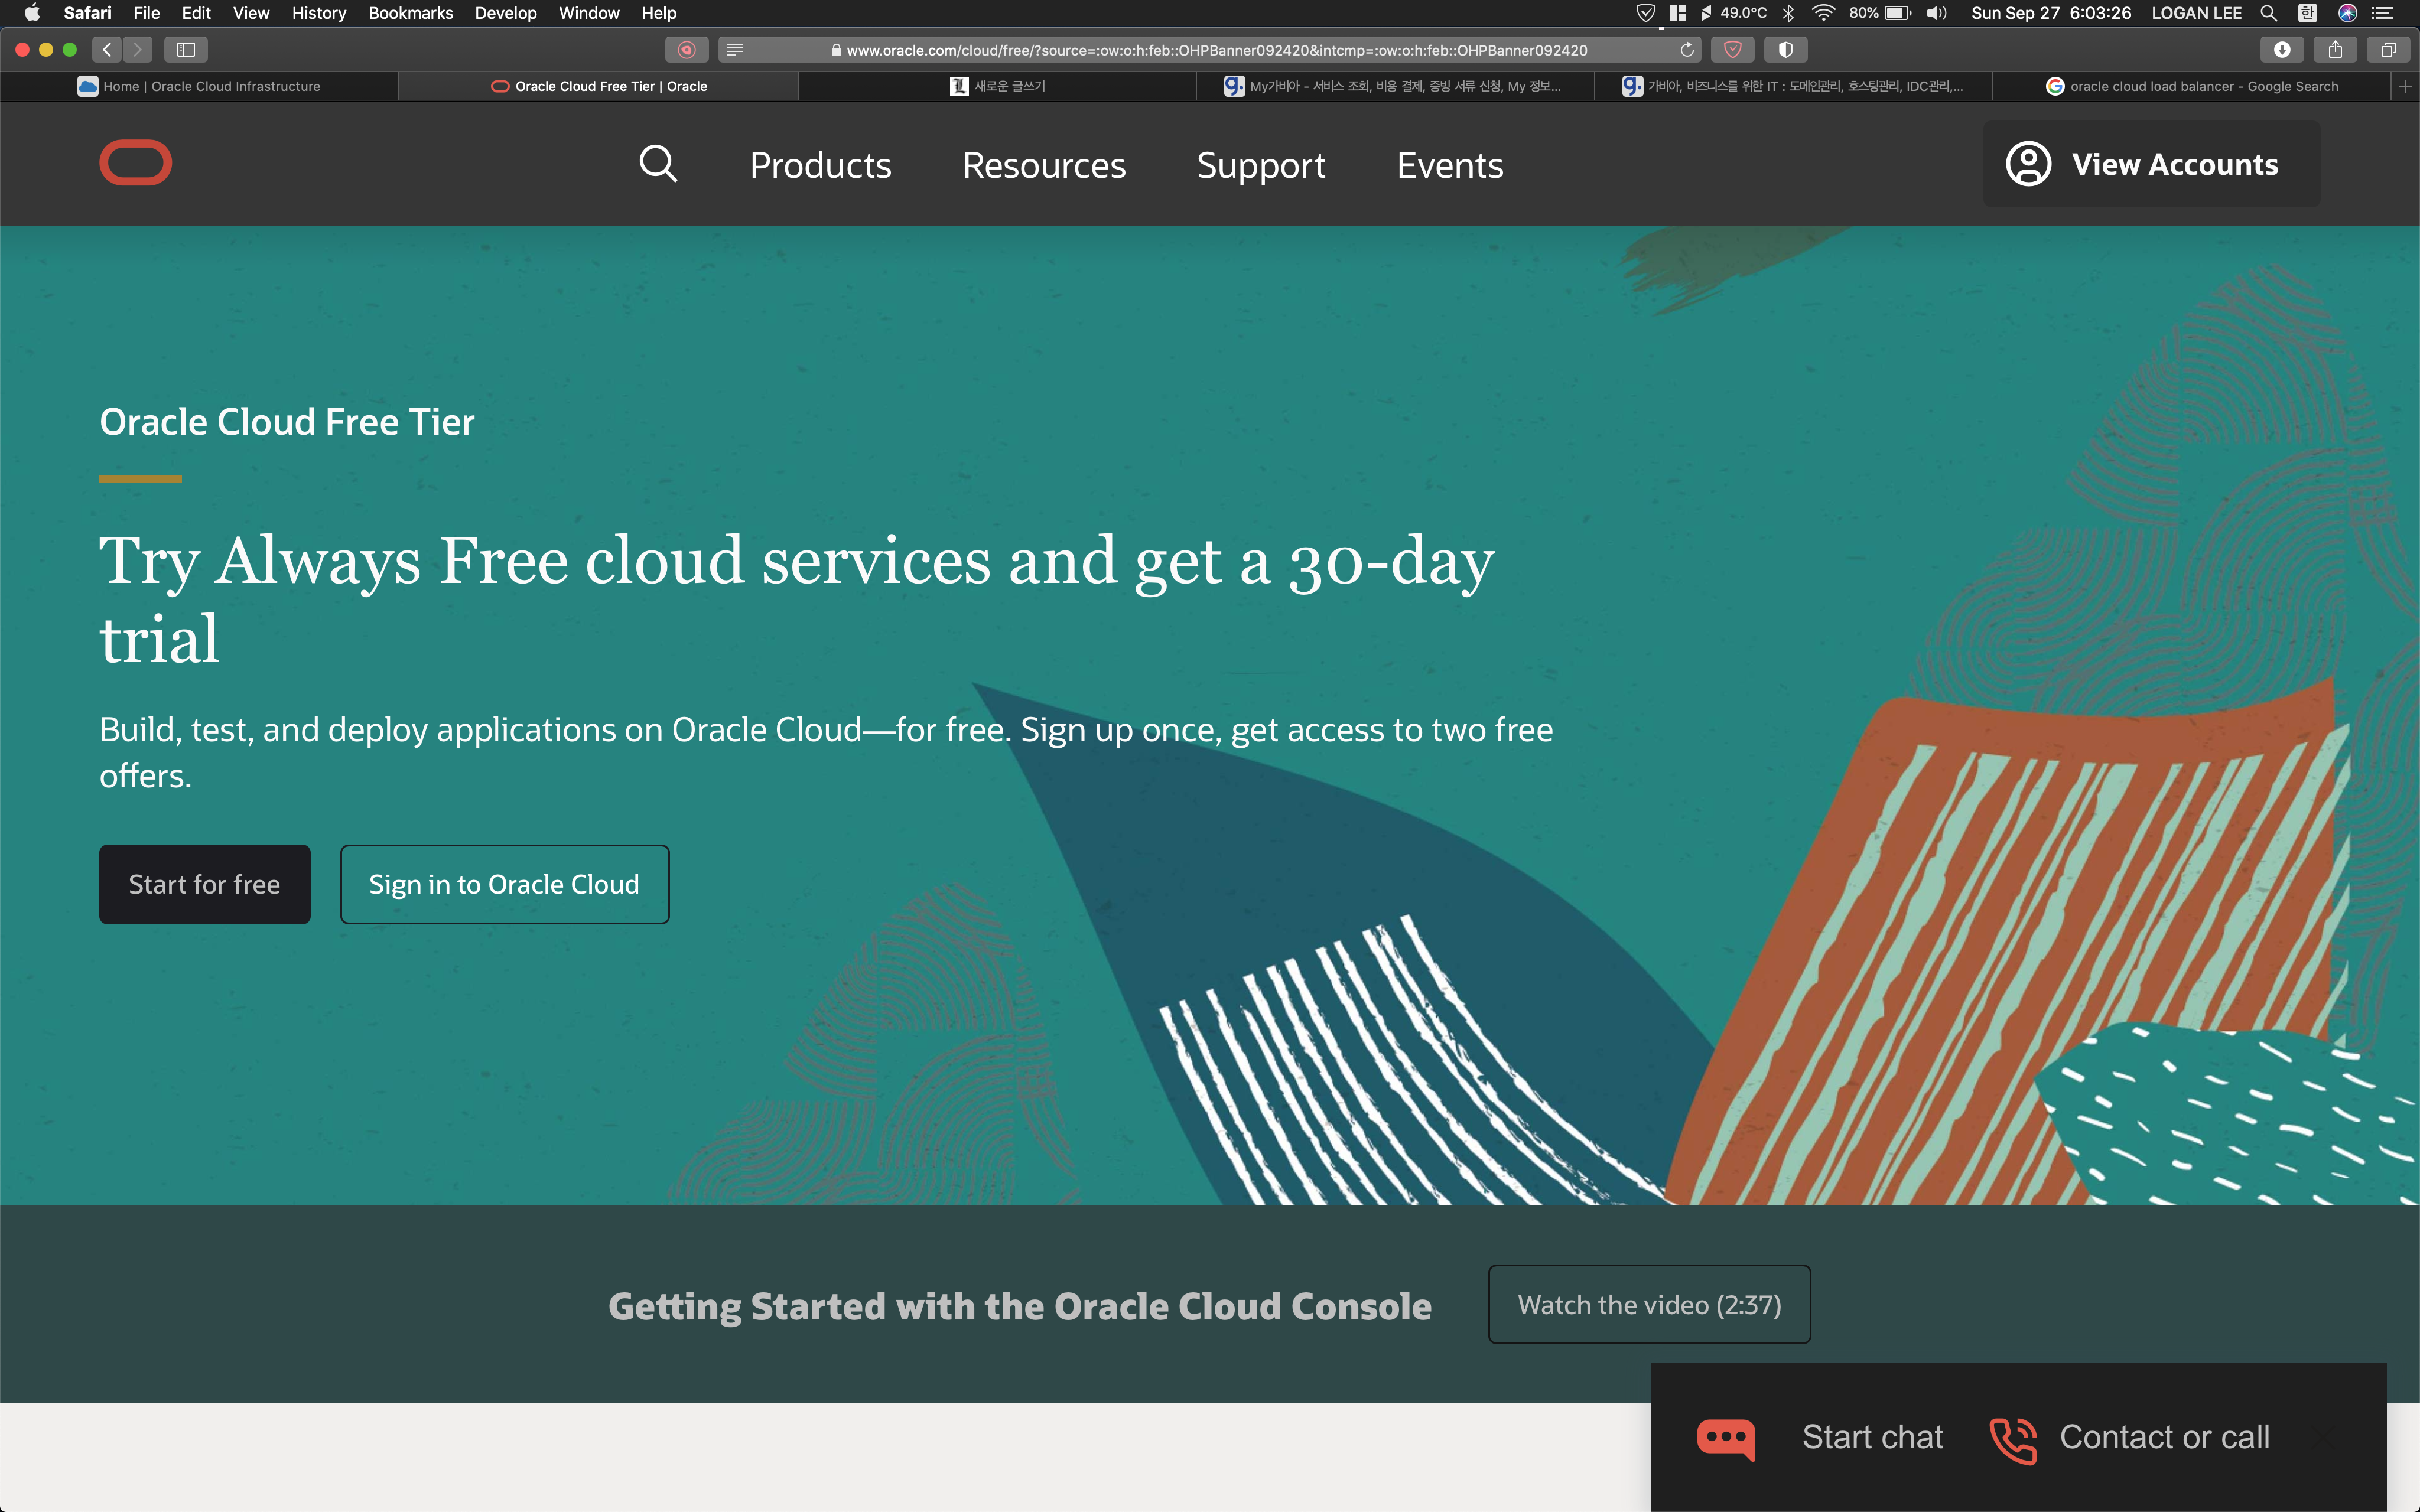The image size is (2420, 1512).
Task: Go back with the Safari back arrow
Action: (x=107, y=49)
